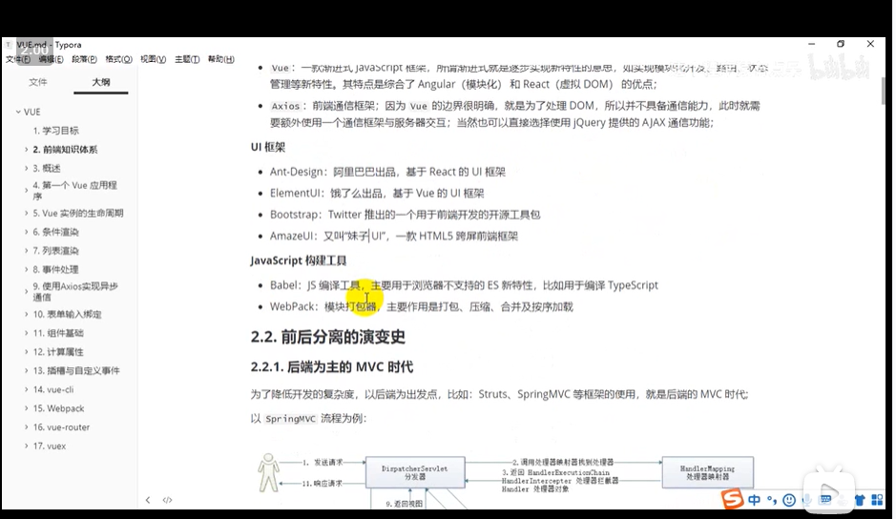Jump to outline item 11. 组件基础
This screenshot has height=519, width=896.
click(x=57, y=333)
